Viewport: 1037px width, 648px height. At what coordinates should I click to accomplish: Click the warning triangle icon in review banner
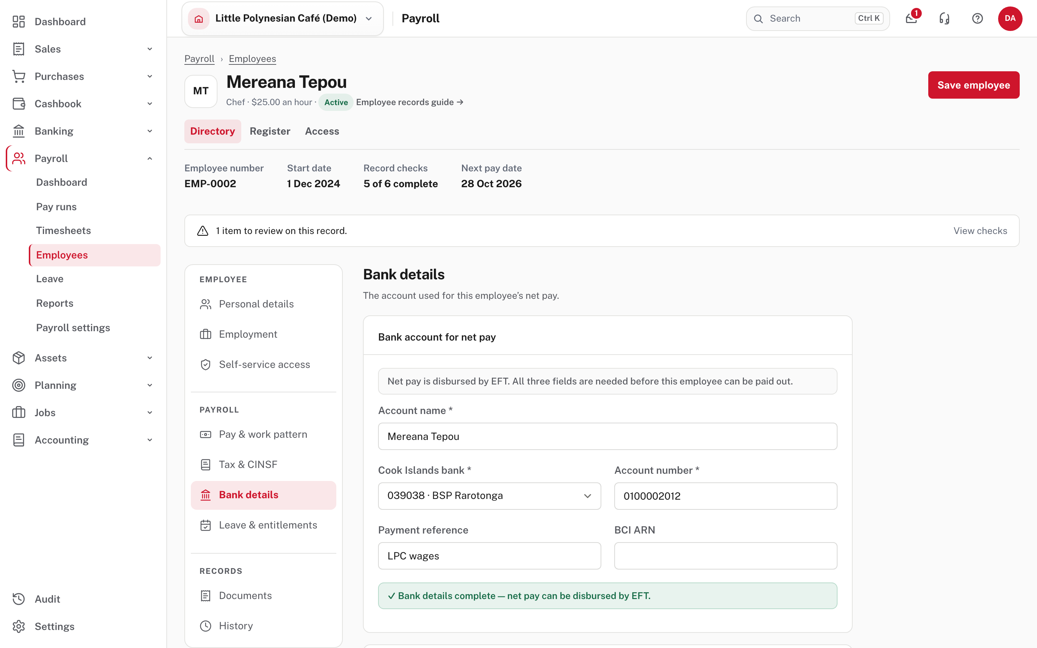[202, 230]
